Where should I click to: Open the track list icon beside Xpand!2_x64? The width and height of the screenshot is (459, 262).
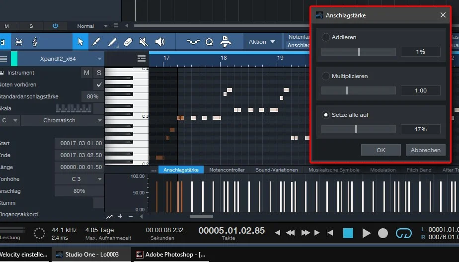[3, 59]
